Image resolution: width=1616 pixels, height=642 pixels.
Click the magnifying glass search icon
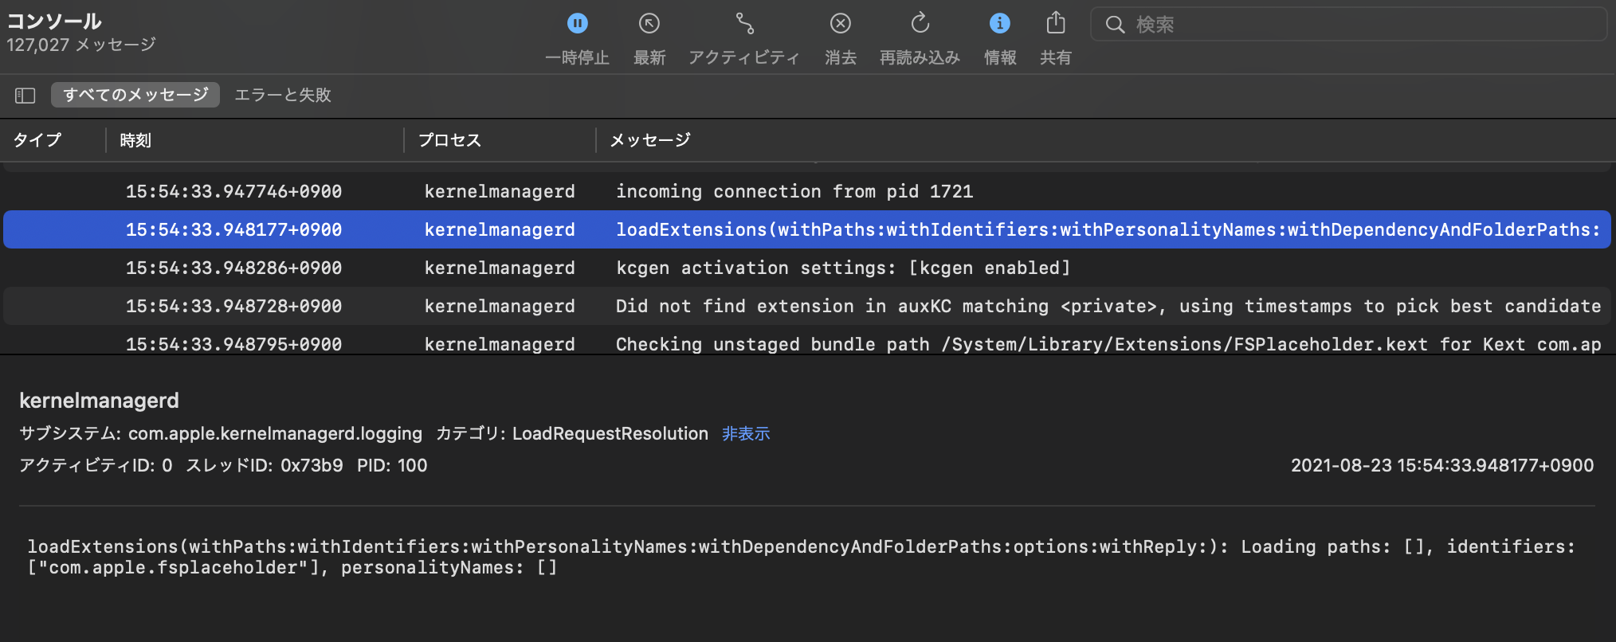1115,25
